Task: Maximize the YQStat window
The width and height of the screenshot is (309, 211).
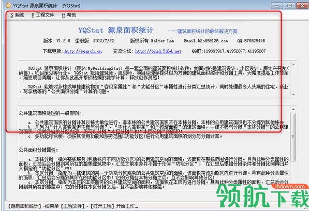Action: [x=289, y=6]
